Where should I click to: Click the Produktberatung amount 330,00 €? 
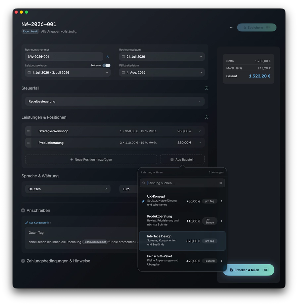pos(184,143)
